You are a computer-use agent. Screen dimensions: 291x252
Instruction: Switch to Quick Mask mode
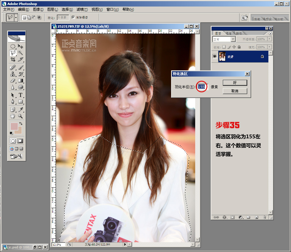pyautogui.click(x=20, y=141)
